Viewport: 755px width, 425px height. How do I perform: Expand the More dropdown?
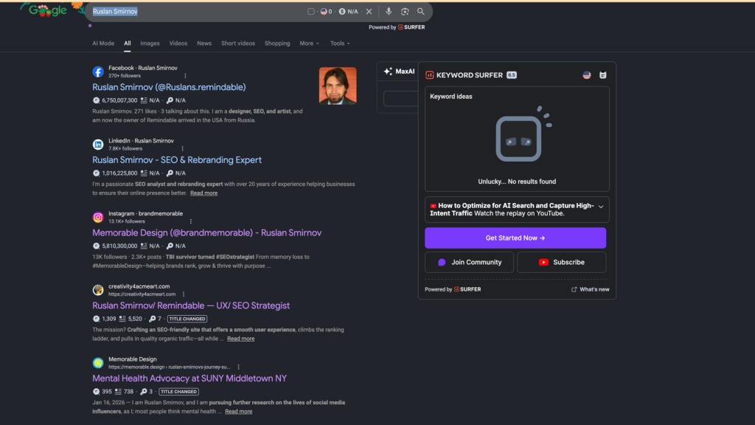tap(309, 44)
